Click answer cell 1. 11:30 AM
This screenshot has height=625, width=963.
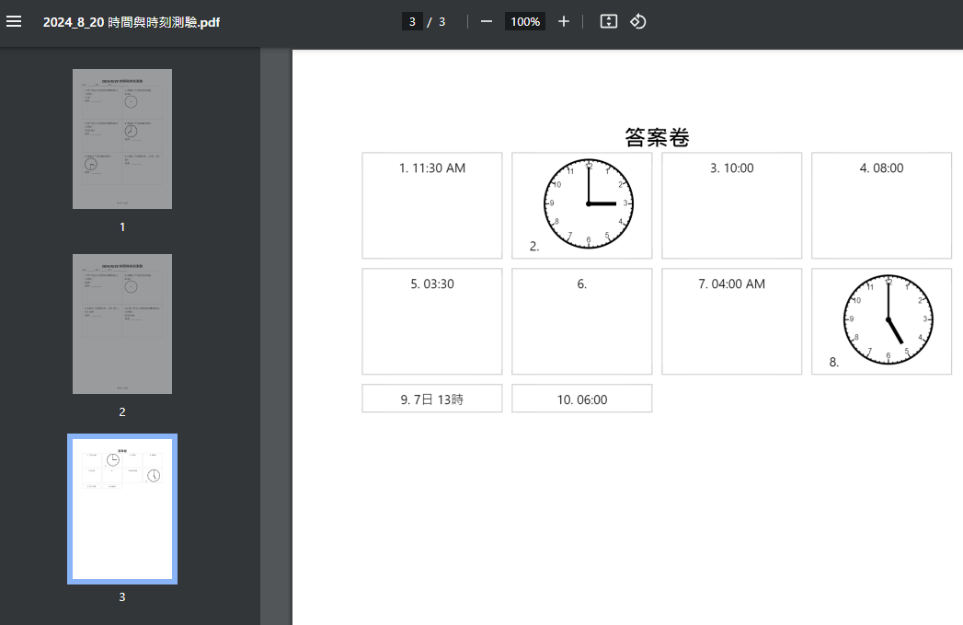tap(431, 205)
